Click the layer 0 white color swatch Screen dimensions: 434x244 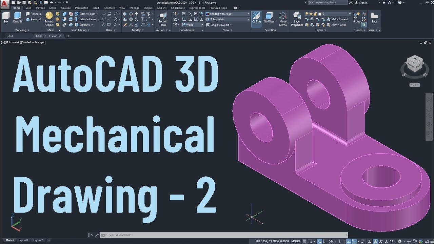coord(320,14)
